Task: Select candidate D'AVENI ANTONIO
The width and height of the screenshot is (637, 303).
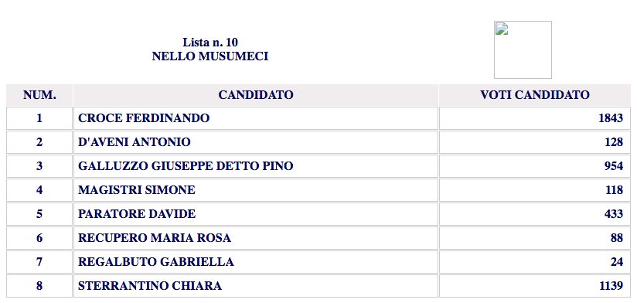Action: click(x=134, y=142)
